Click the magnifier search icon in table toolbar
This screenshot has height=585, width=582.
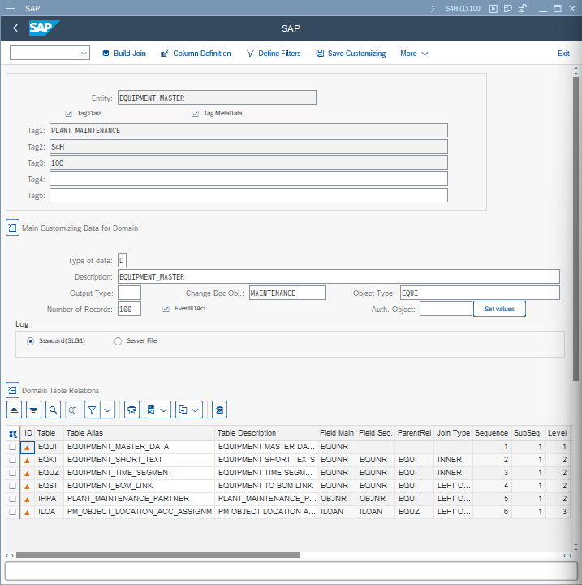pos(53,409)
